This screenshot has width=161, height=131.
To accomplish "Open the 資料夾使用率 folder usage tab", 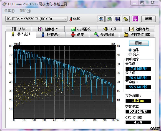I will pos(137,35).
